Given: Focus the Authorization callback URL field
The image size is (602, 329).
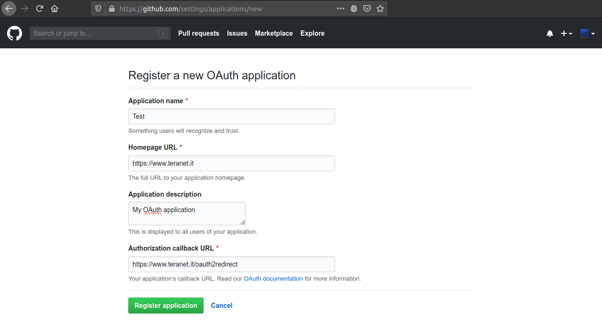Looking at the screenshot, I should 231,264.
